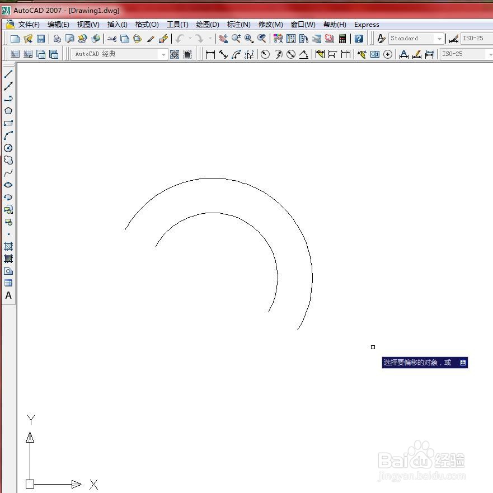Image resolution: width=493 pixels, height=493 pixels.
Task: Select the Revision Cloud tool
Action: [8, 161]
